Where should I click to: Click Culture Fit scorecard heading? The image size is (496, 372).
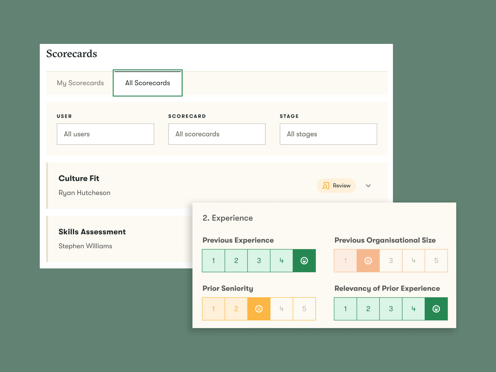[79, 178]
